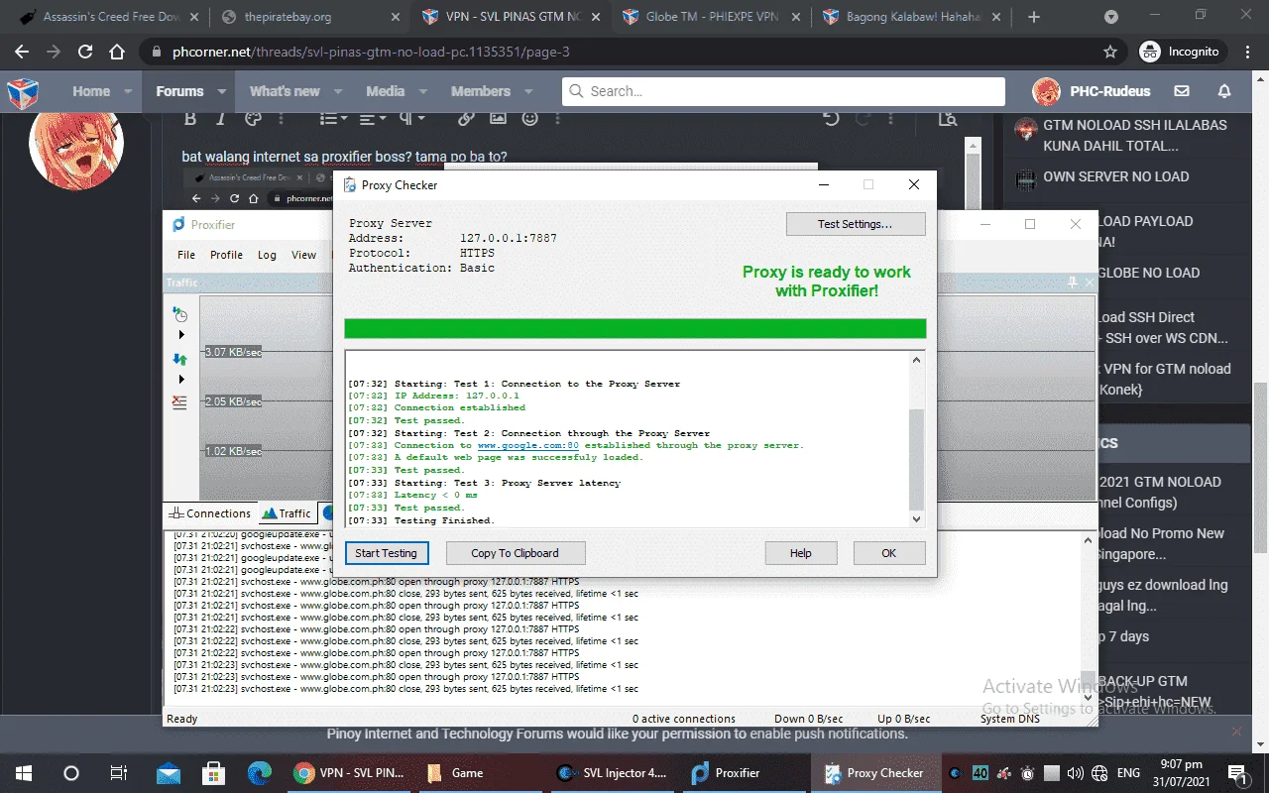Open GTM NOLOAD SSH ILALABAS thread
Viewport: 1269px width, 793px height.
1134,136
